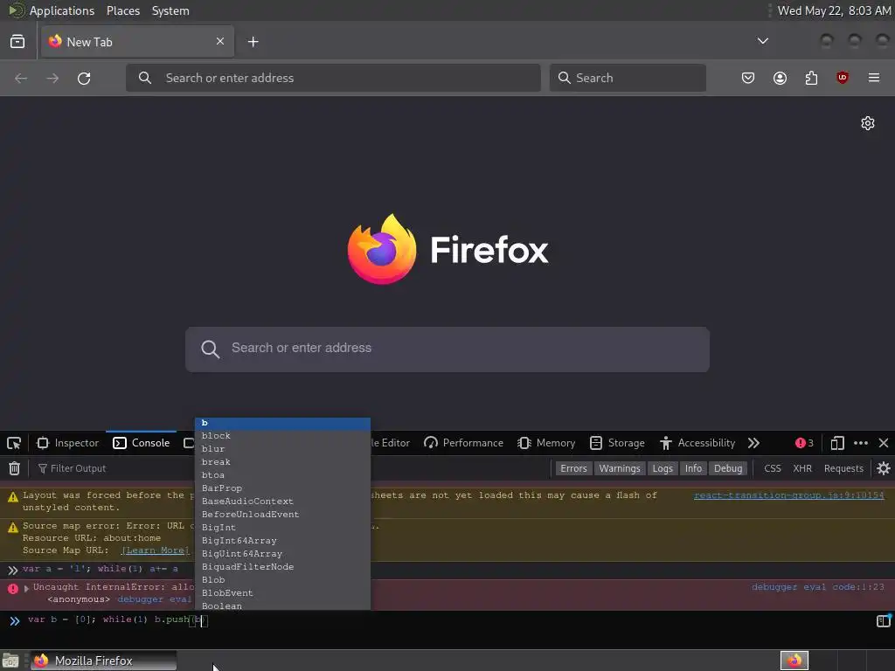Clear console output with trash icon
The width and height of the screenshot is (895, 671).
(x=14, y=468)
